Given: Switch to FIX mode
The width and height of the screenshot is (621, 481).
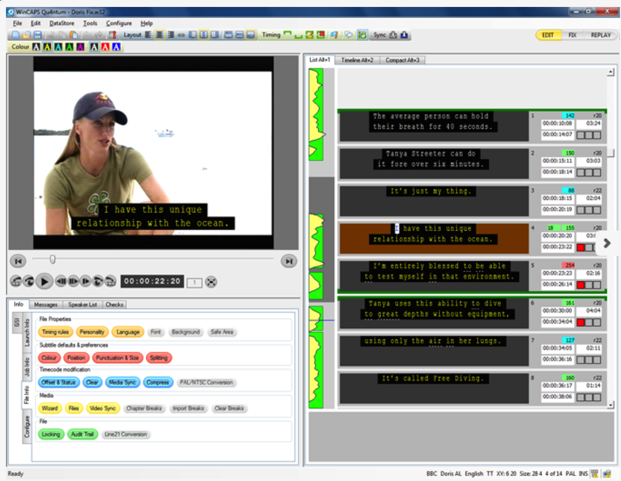Looking at the screenshot, I should pos(572,35).
